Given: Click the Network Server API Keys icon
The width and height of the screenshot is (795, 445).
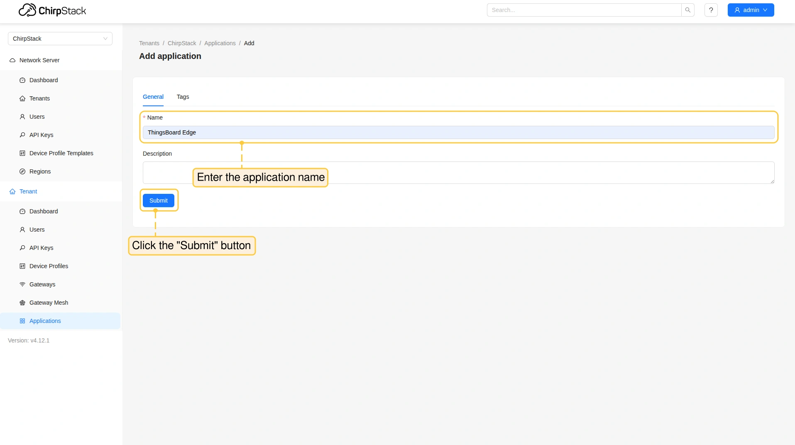Looking at the screenshot, I should tap(22, 135).
